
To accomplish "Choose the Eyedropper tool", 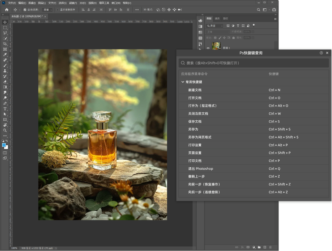I will [x=5, y=54].
